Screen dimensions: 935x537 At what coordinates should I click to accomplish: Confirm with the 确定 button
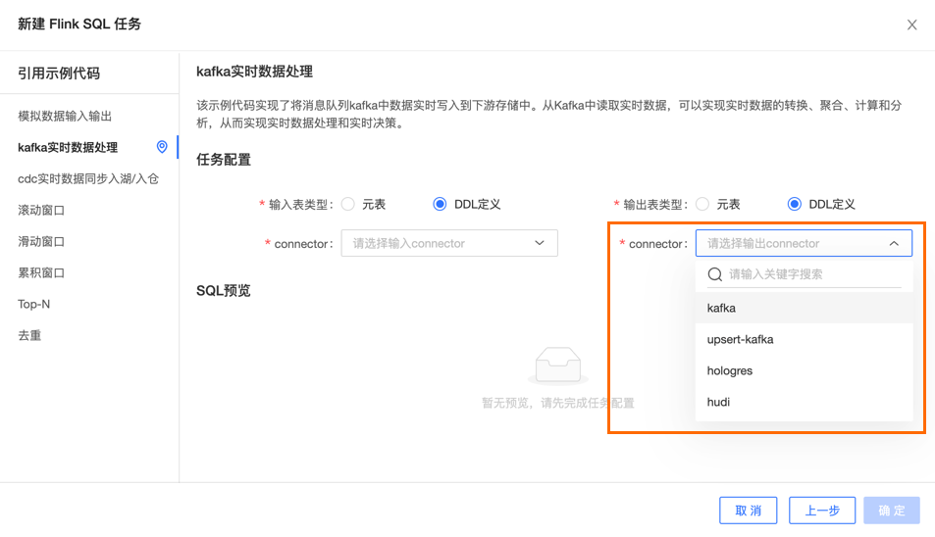click(x=892, y=511)
